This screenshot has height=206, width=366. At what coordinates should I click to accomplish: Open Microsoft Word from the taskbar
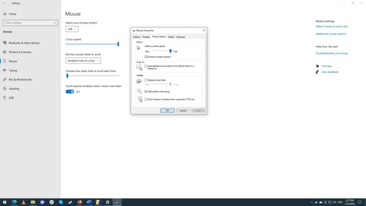89,202
